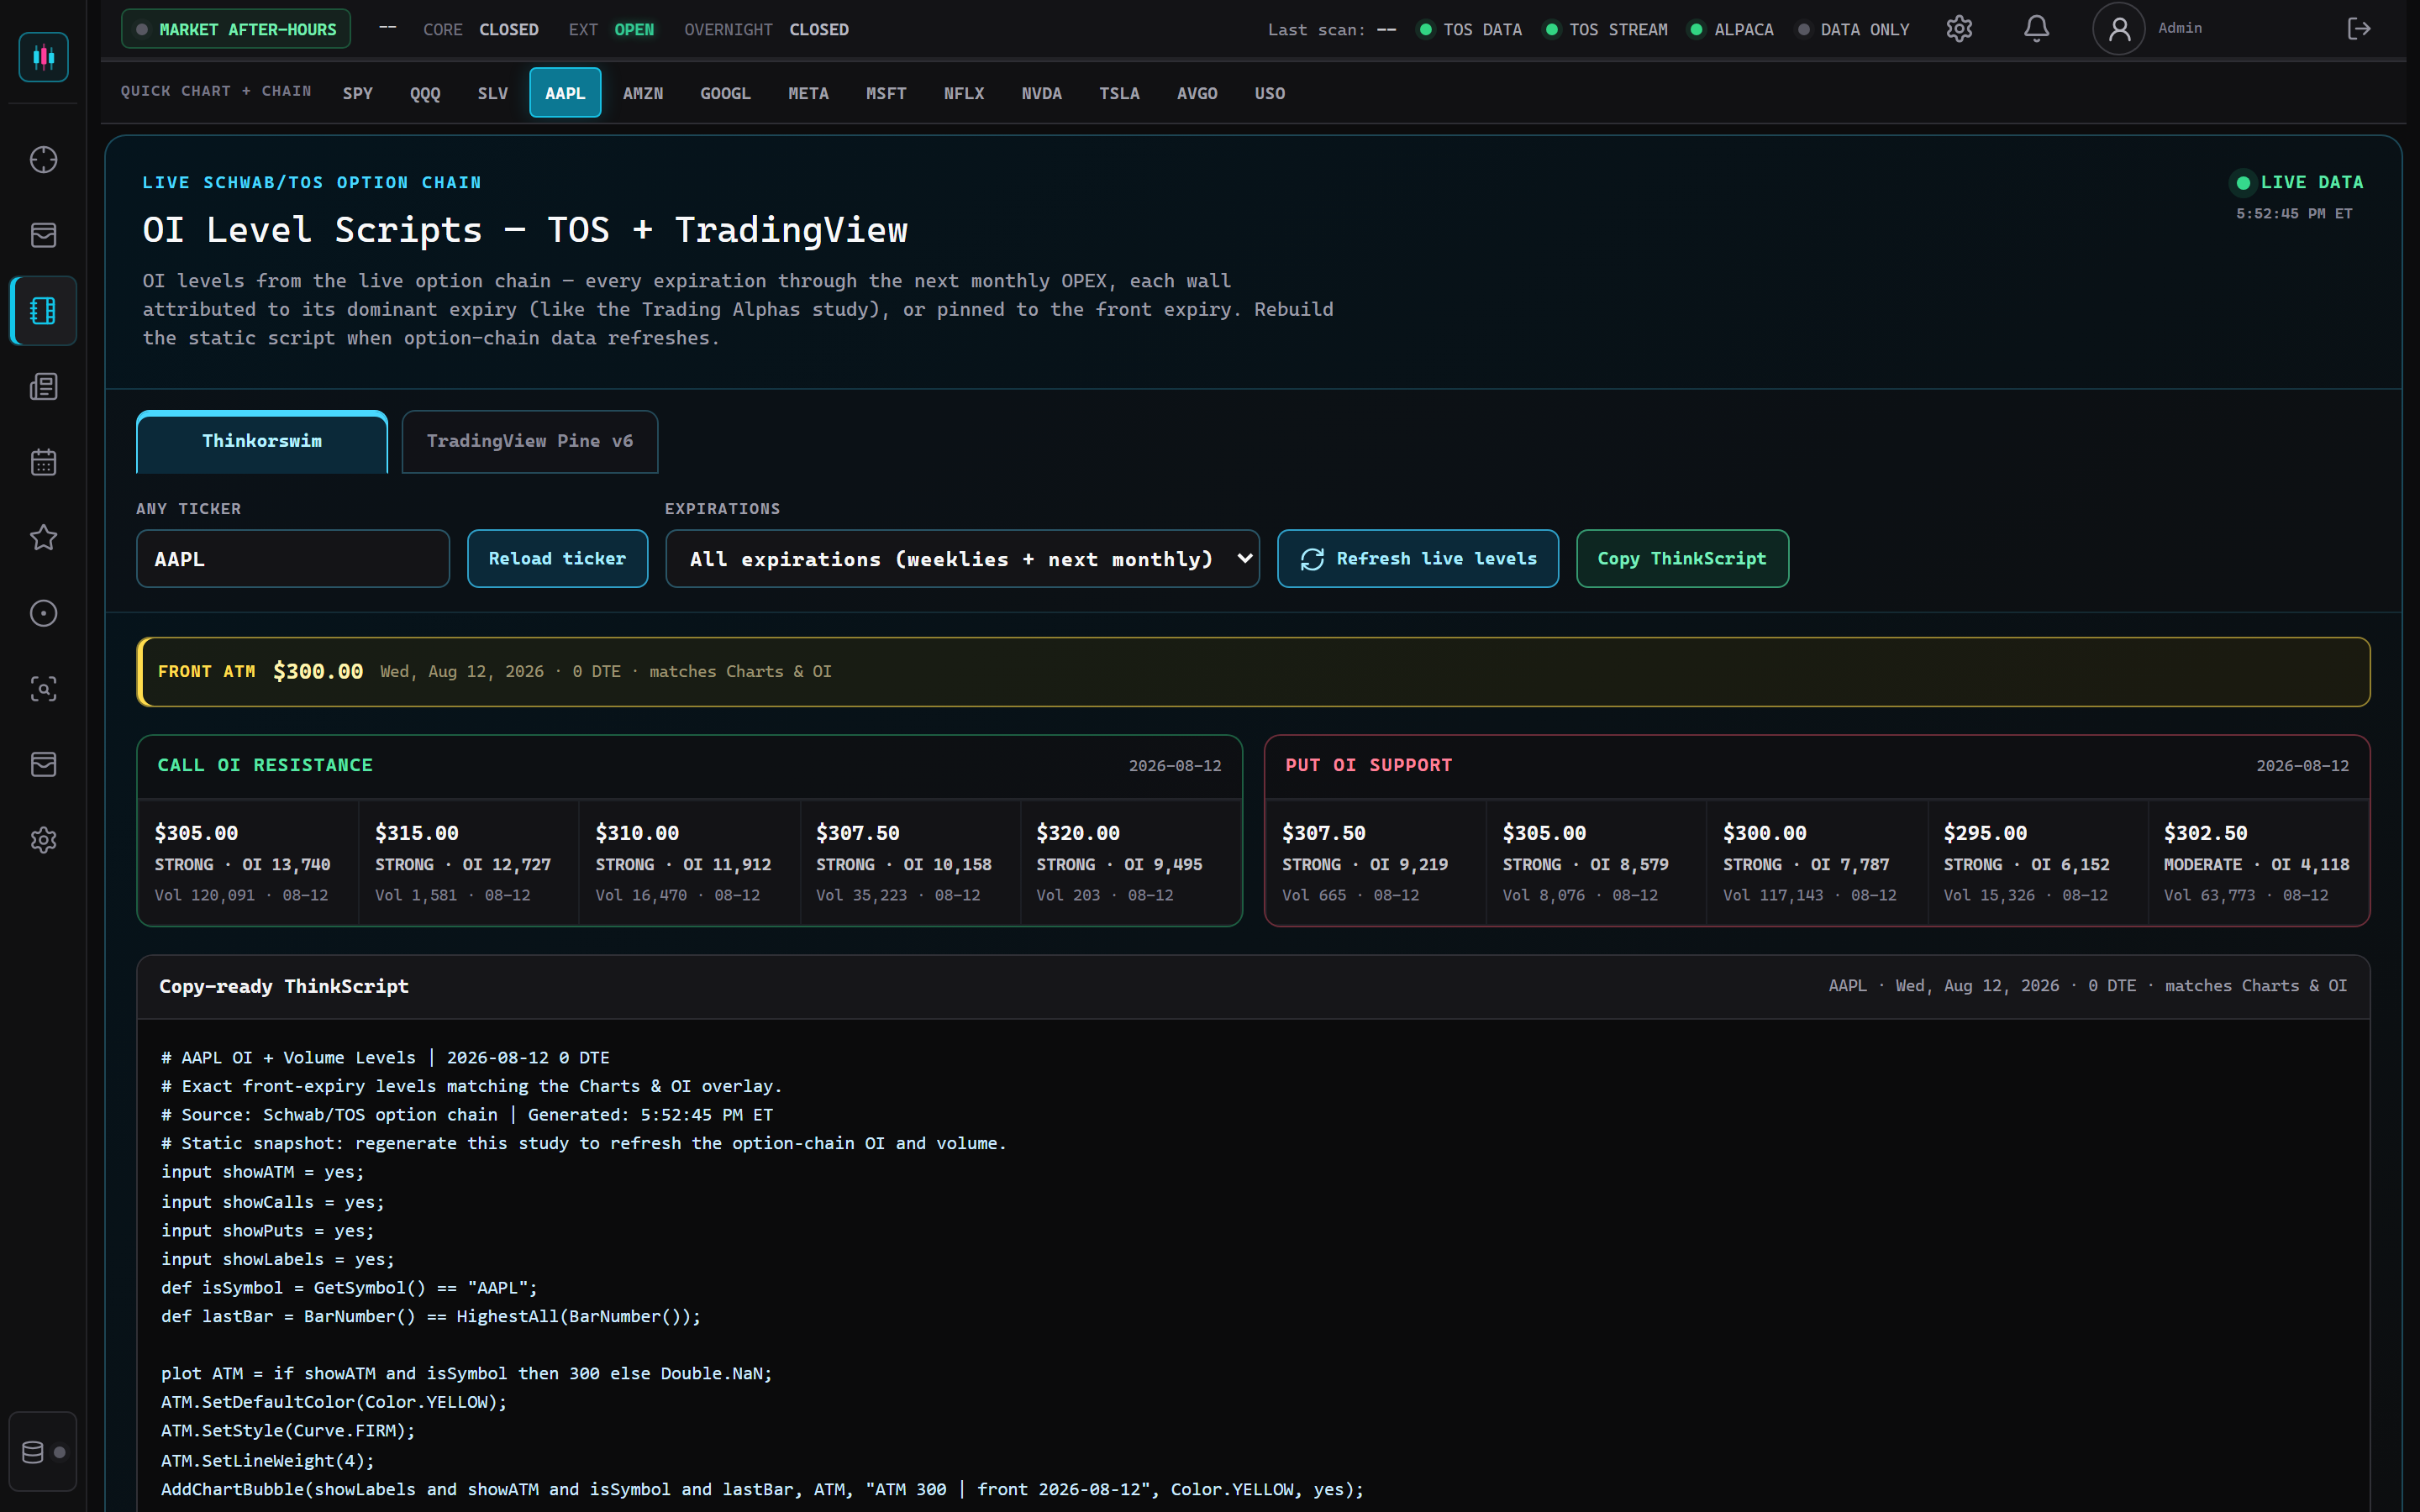Click the Copy-ready ThinkScript heading

(284, 986)
